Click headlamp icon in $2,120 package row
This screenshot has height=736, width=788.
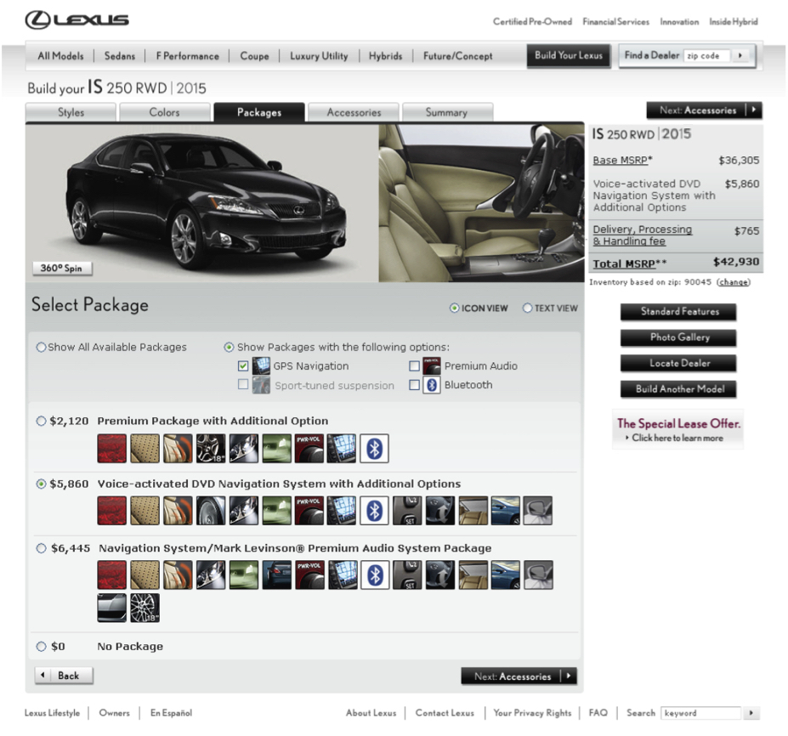(x=244, y=449)
